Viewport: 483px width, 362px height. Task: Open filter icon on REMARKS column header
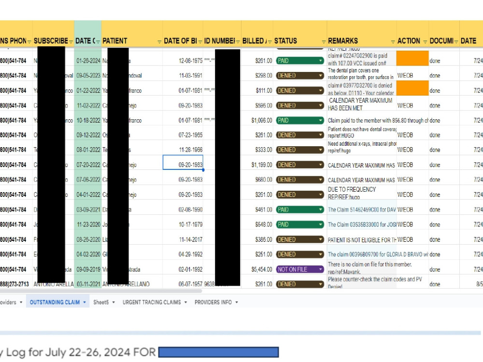393,42
